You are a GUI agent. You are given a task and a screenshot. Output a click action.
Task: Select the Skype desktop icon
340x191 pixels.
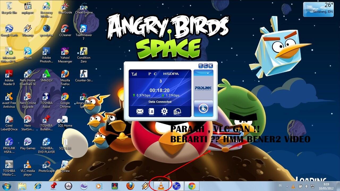[x=28, y=53]
